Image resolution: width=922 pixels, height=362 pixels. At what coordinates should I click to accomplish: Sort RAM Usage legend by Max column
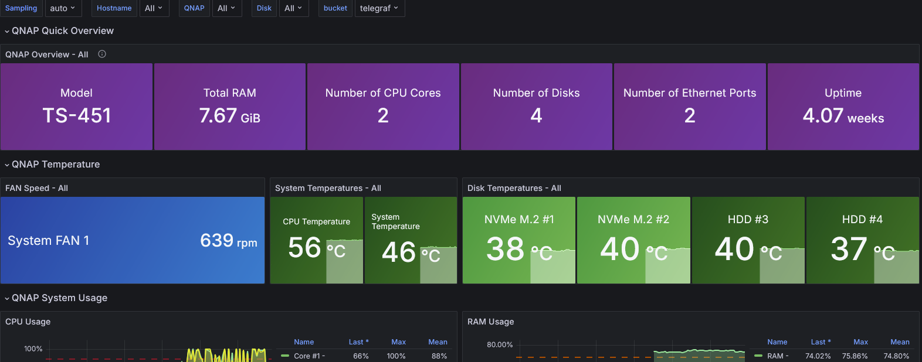[x=860, y=342]
